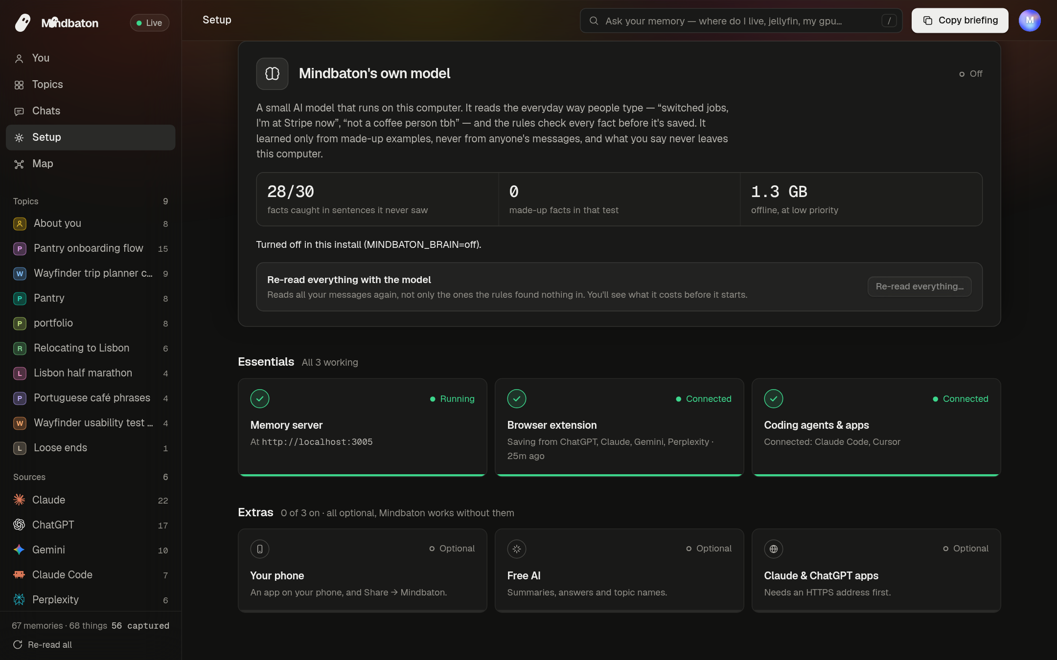1057x660 pixels.
Task: Click the Re-read everything… button
Action: [x=919, y=286]
